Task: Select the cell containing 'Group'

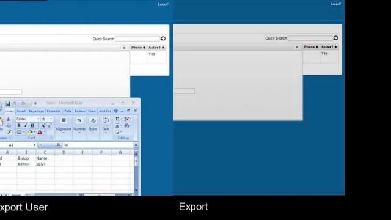Action: tap(26, 158)
